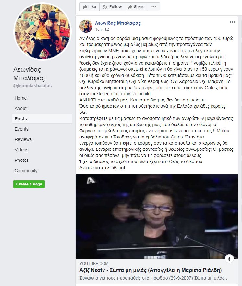
Task: Open the large circular profile picture
Action: click(42, 31)
